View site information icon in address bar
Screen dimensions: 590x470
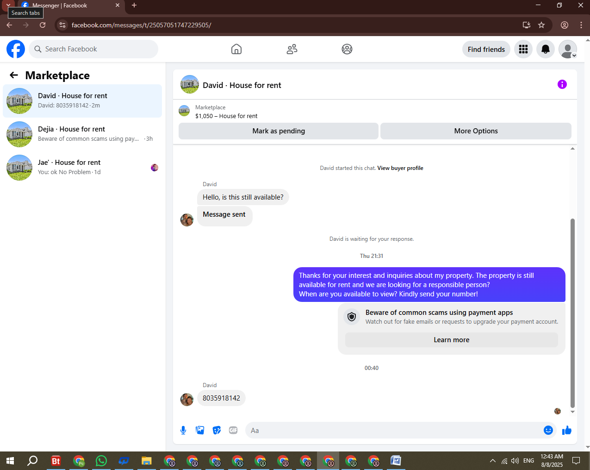pyautogui.click(x=63, y=25)
